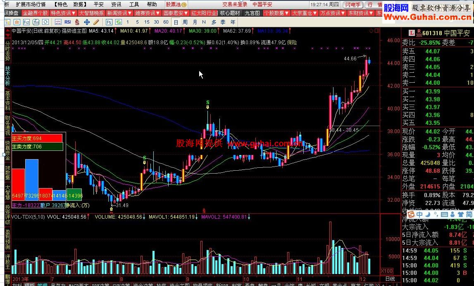
Task: Open the 财务透视 side tab
Action: [7, 126]
